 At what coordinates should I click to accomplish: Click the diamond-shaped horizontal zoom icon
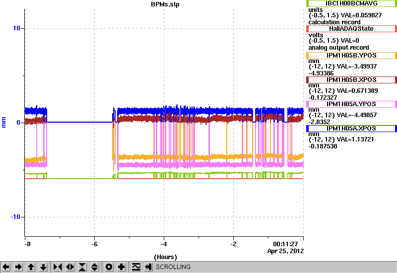(70, 267)
